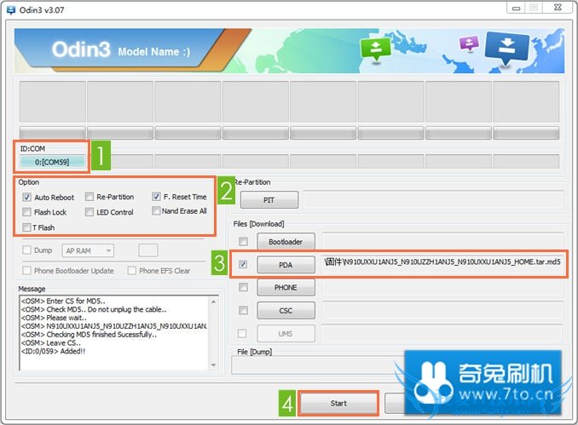Enable the Flash Lock checkbox
Image resolution: width=578 pixels, height=425 pixels.
[26, 212]
